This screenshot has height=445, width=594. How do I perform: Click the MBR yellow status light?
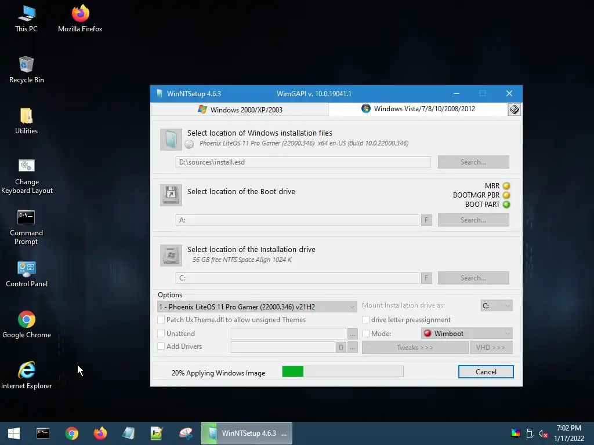(506, 186)
